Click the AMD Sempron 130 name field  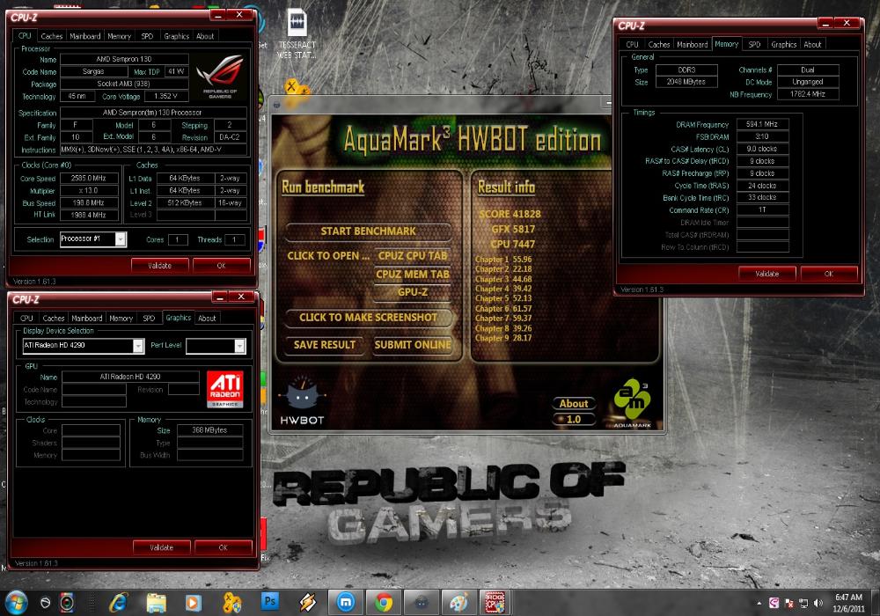click(x=124, y=59)
